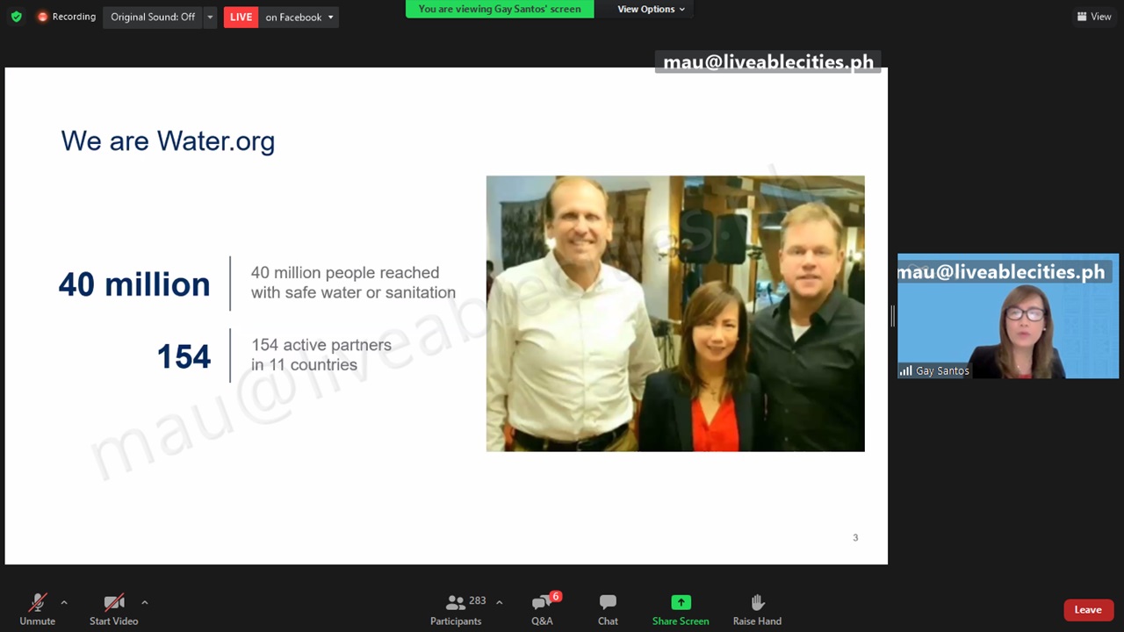This screenshot has height=632, width=1124.
Task: Expand the on Facebook live menu
Action: click(x=299, y=17)
